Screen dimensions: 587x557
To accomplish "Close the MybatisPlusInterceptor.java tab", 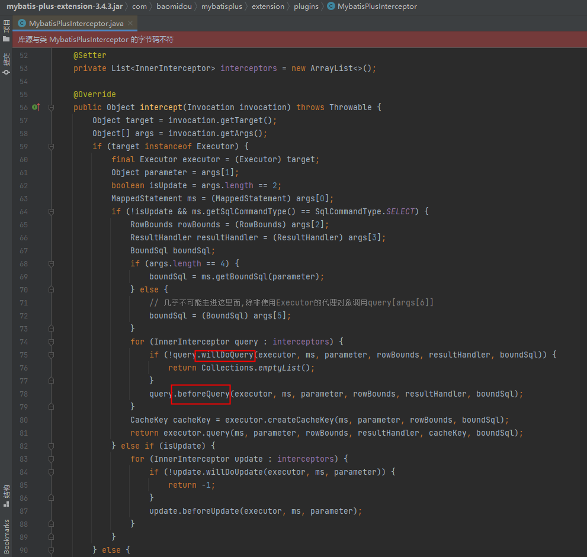I will click(130, 23).
